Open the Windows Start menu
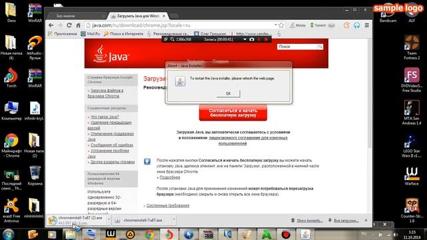The image size is (427, 240). 9,234
